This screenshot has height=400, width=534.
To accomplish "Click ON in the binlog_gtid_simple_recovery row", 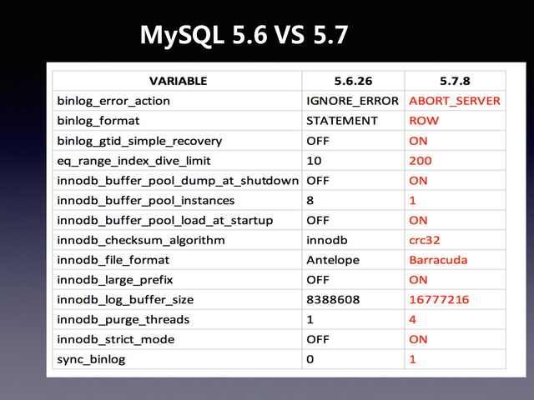I will click(418, 141).
